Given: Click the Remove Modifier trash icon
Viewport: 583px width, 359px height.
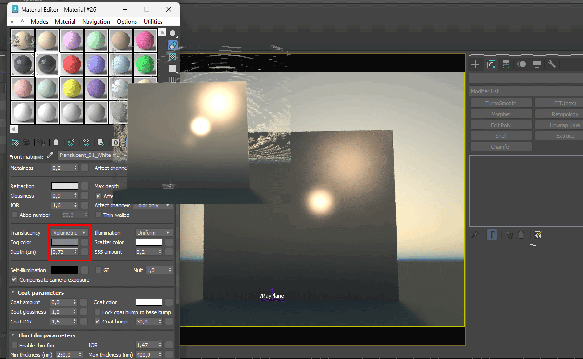Looking at the screenshot, I should 522,235.
